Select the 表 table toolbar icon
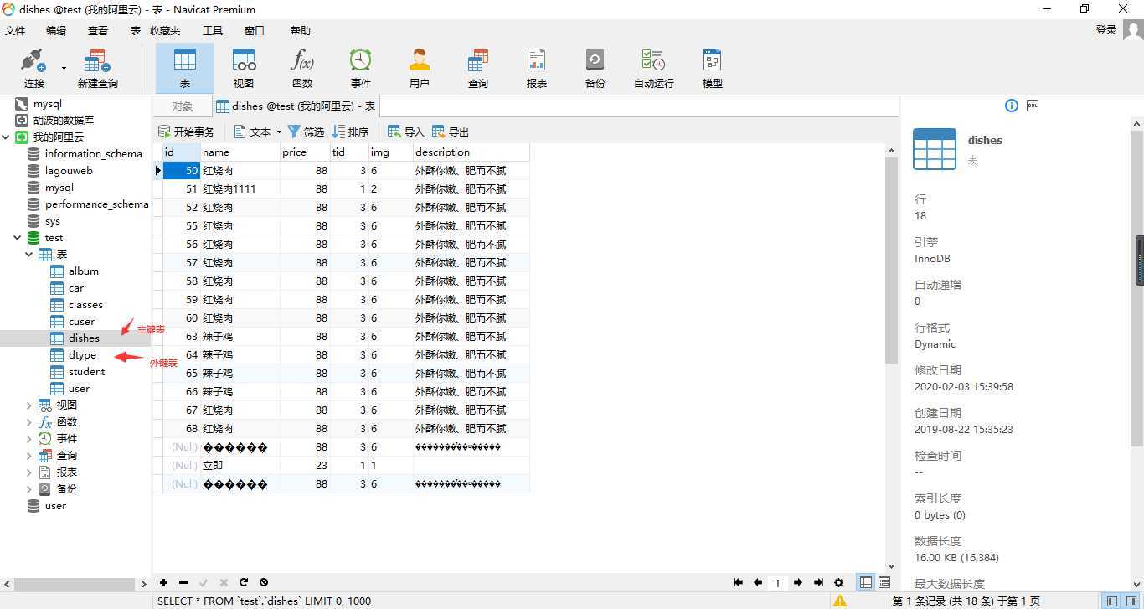Screen dimensions: 1144x609 click(185, 68)
